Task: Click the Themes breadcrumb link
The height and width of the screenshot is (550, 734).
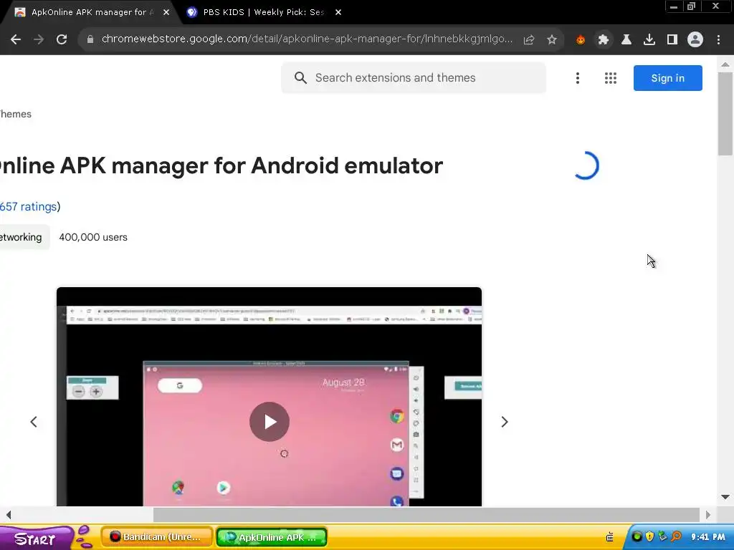Action: [x=16, y=114]
